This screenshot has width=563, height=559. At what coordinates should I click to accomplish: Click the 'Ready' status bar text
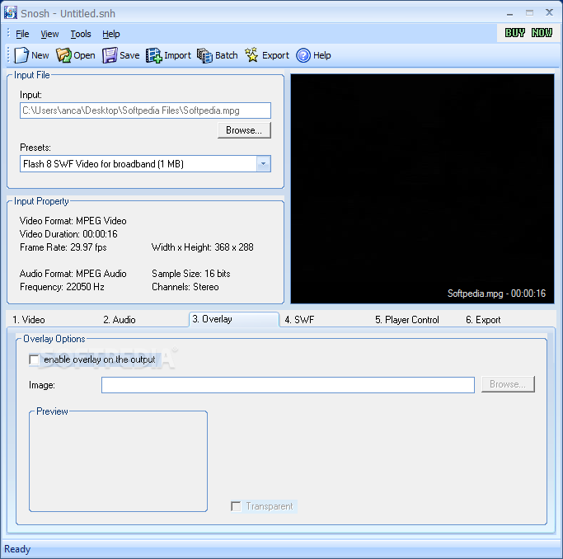click(17, 549)
